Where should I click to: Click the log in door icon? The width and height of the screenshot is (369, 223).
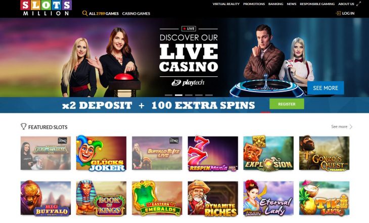click(x=338, y=13)
